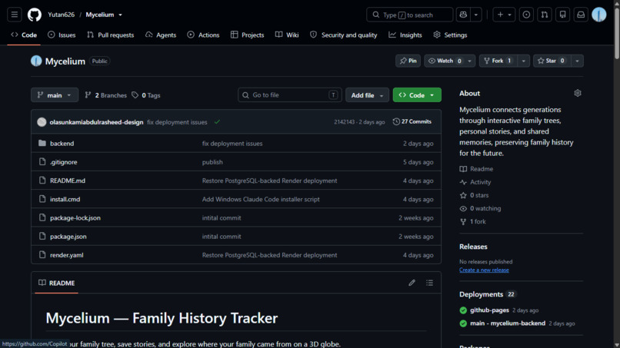Open the Add file dropdown

click(367, 95)
